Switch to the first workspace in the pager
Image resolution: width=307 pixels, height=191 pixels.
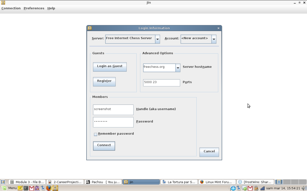tap(279, 182)
